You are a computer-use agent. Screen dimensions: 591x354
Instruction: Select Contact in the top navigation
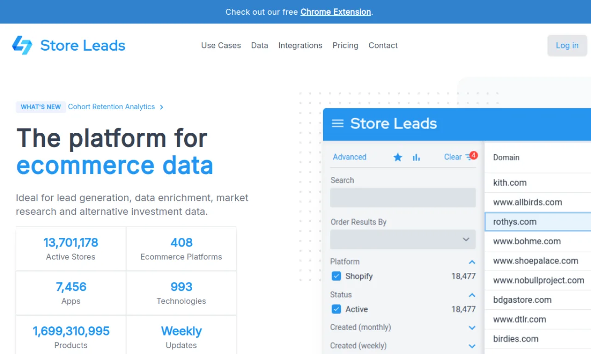coord(383,46)
